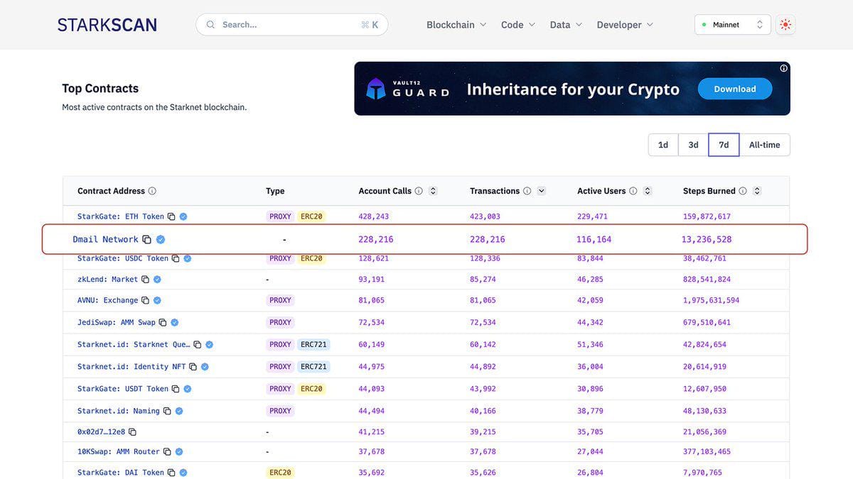The height and width of the screenshot is (479, 853).
Task: Click info icon beside Active Users header
Action: 633,191
